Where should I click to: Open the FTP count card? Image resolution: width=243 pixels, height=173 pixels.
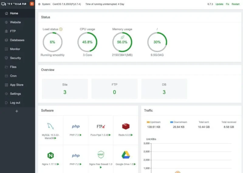115,89
